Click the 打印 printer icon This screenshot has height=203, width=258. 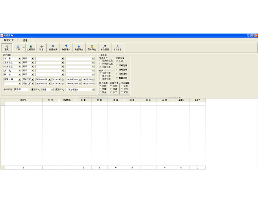(18, 47)
